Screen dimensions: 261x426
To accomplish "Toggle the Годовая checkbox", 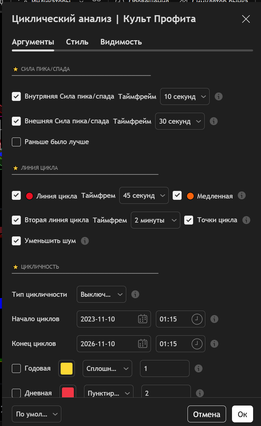I will pos(16,368).
